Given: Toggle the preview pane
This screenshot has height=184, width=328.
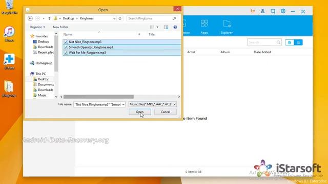Looking at the screenshot, I should [166, 27].
